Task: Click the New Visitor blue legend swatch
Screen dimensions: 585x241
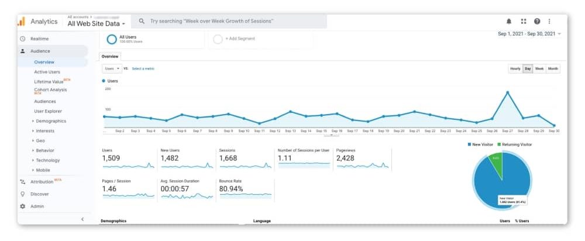Action: (469, 144)
